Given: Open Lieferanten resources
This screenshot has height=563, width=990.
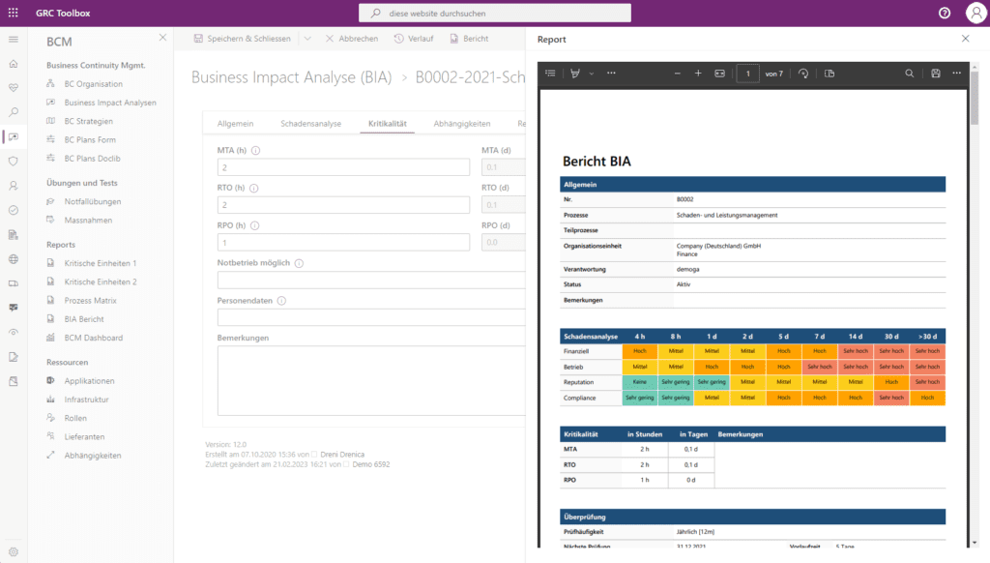Looking at the screenshot, I should 84,436.
